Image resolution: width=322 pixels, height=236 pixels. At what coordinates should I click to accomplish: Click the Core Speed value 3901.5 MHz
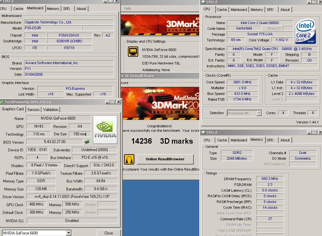tap(242, 82)
